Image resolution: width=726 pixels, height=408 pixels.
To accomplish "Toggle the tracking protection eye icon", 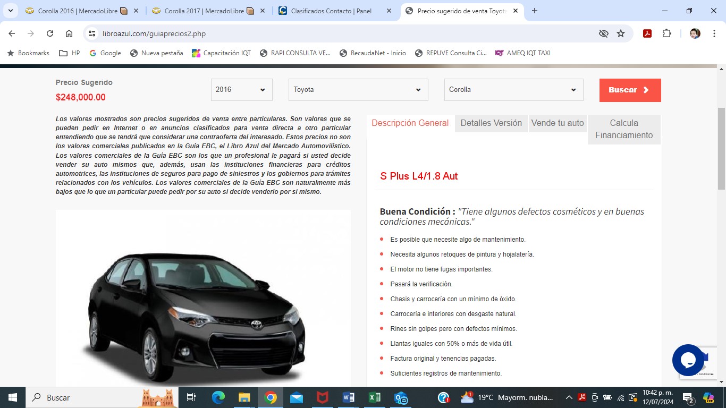I will pyautogui.click(x=603, y=33).
